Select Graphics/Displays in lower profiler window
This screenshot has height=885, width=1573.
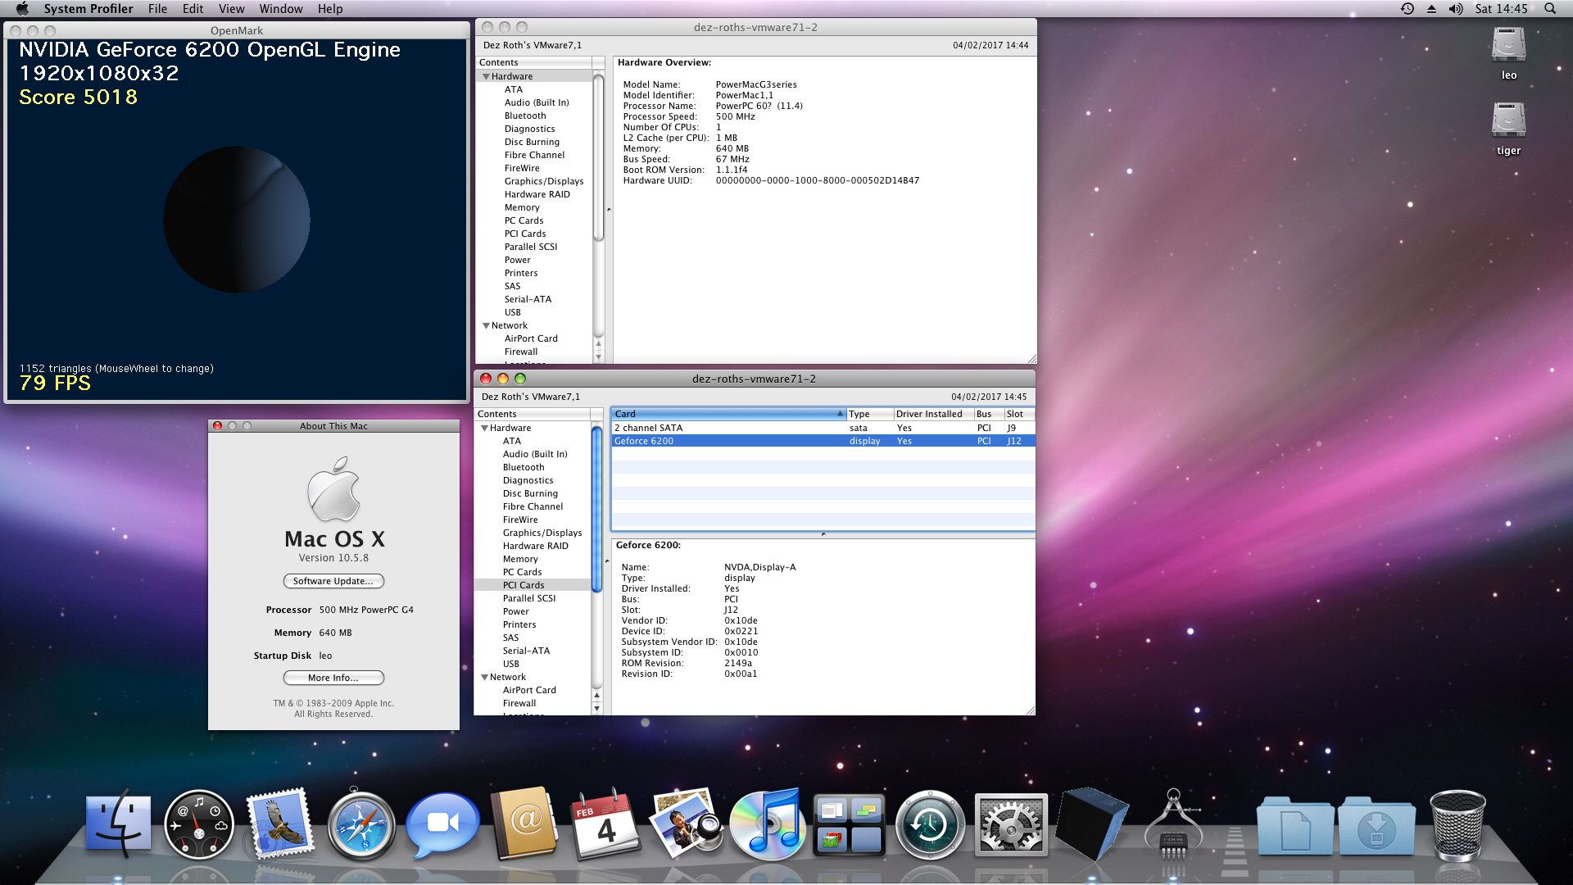click(x=542, y=533)
